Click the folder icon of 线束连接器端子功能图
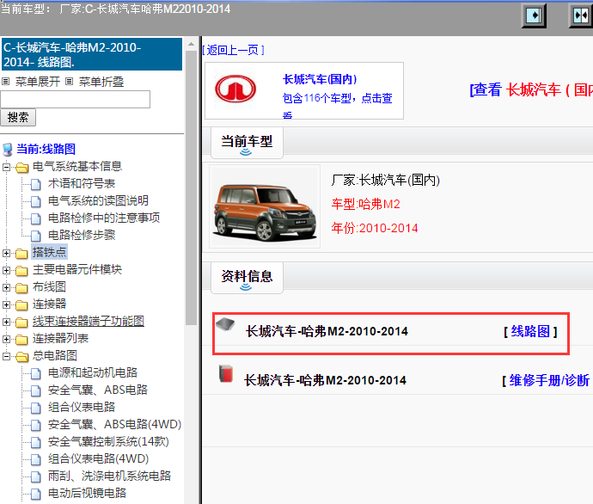This screenshot has width=593, height=504. point(22,322)
